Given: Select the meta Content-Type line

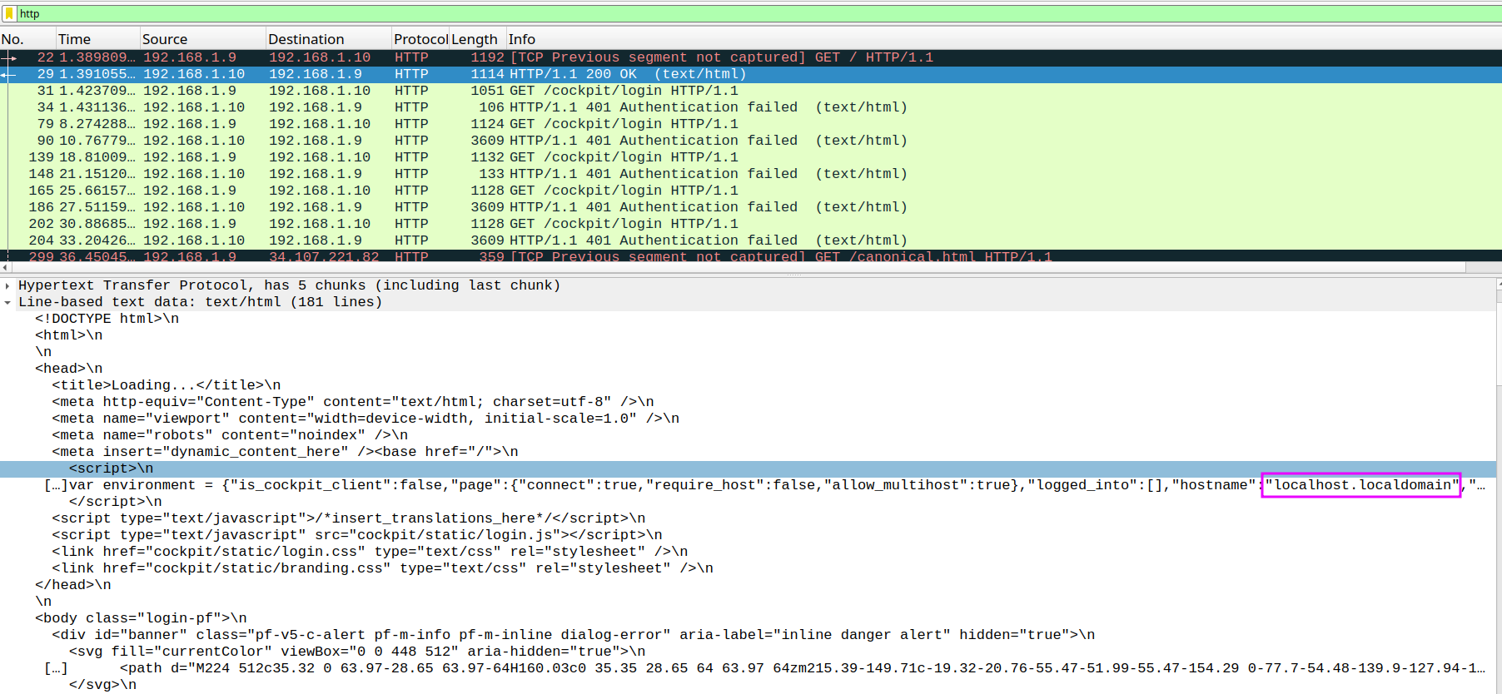Looking at the screenshot, I should [x=353, y=402].
